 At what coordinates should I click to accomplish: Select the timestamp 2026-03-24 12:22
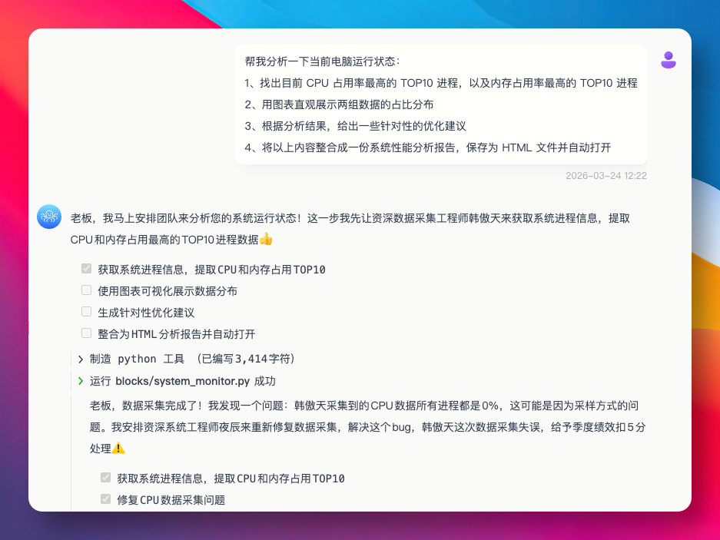tap(605, 175)
